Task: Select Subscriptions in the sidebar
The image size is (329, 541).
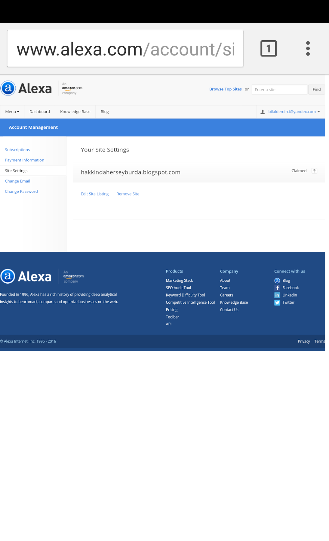Action: (17, 150)
